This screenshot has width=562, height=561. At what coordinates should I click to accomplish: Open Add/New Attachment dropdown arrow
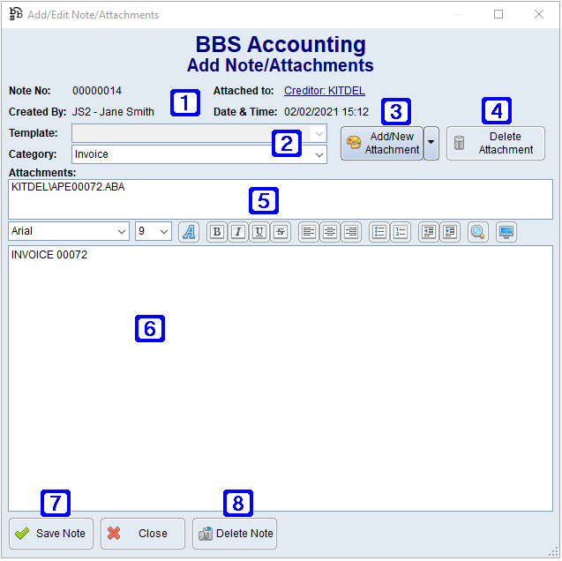pos(431,143)
